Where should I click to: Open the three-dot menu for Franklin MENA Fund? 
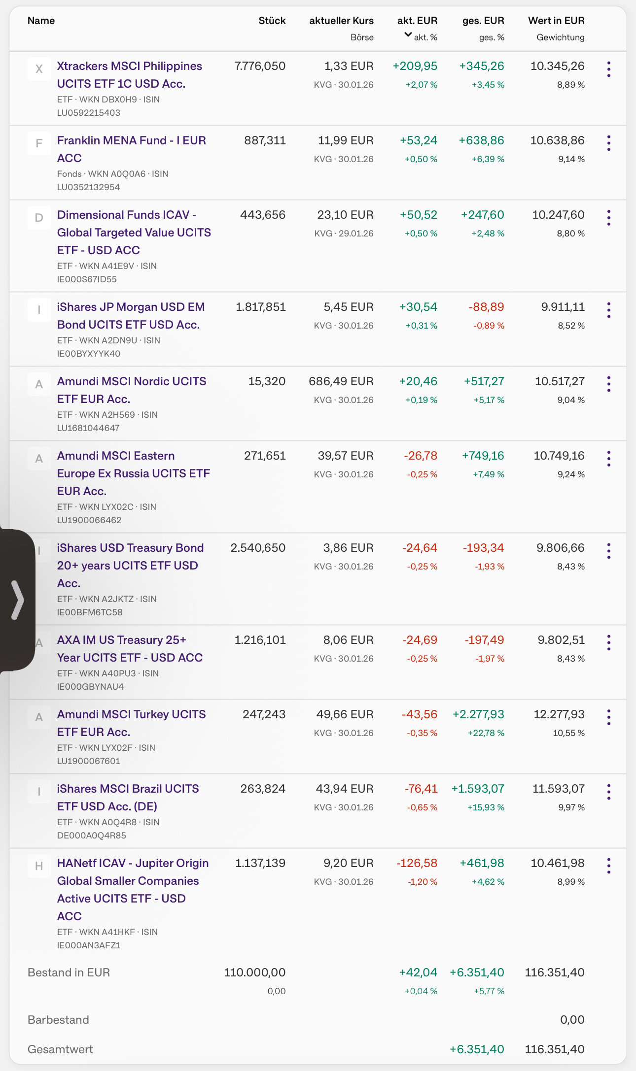click(x=609, y=143)
